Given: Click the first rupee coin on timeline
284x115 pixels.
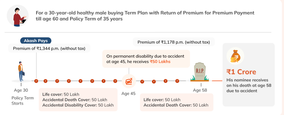Looking at the screenshot, I should (x=36, y=81).
